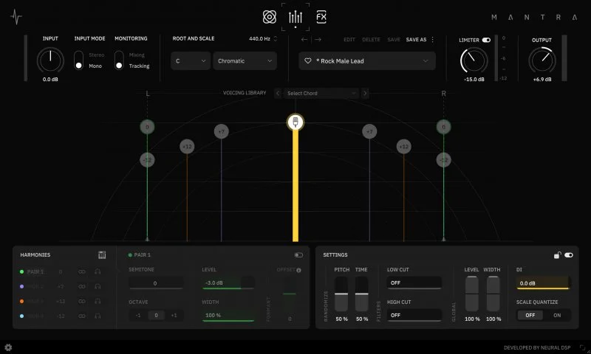The height and width of the screenshot is (354, 591).
Task: Toggle Input Mode Stereo/Mono switch
Action: coord(78,60)
